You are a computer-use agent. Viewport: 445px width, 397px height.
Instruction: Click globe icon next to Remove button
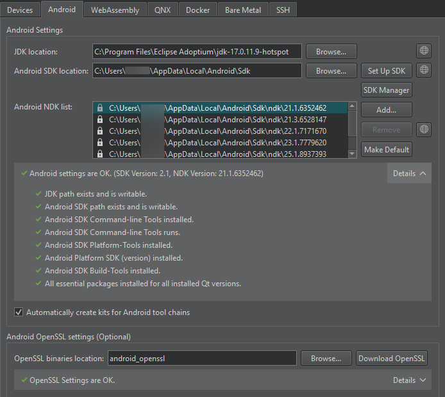tap(423, 129)
